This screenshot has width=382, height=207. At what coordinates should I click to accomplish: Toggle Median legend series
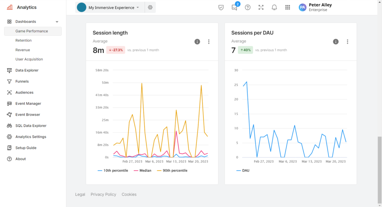point(143,171)
